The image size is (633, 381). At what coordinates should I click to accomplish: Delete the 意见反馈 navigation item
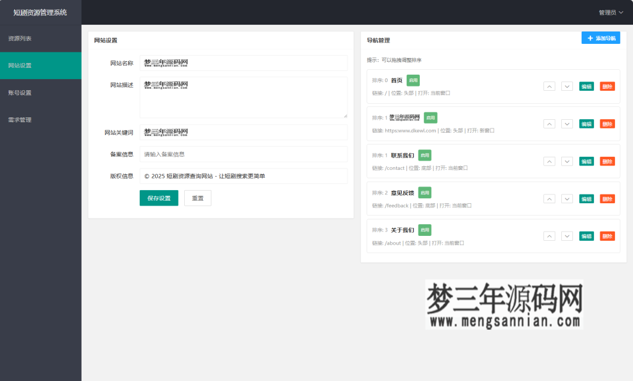[607, 199]
